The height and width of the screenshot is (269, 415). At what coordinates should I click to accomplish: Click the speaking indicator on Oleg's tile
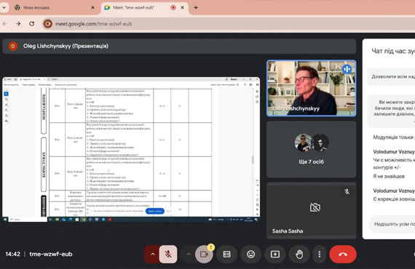(x=347, y=70)
